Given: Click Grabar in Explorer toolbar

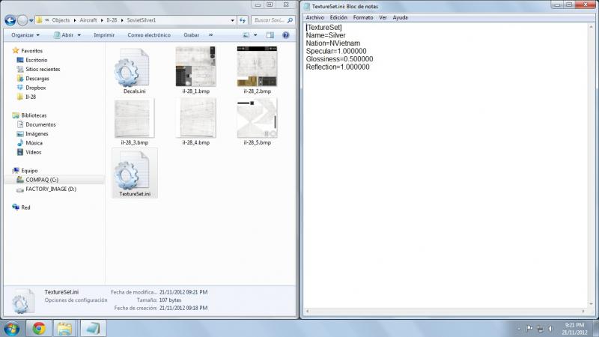Looking at the screenshot, I should (191, 35).
